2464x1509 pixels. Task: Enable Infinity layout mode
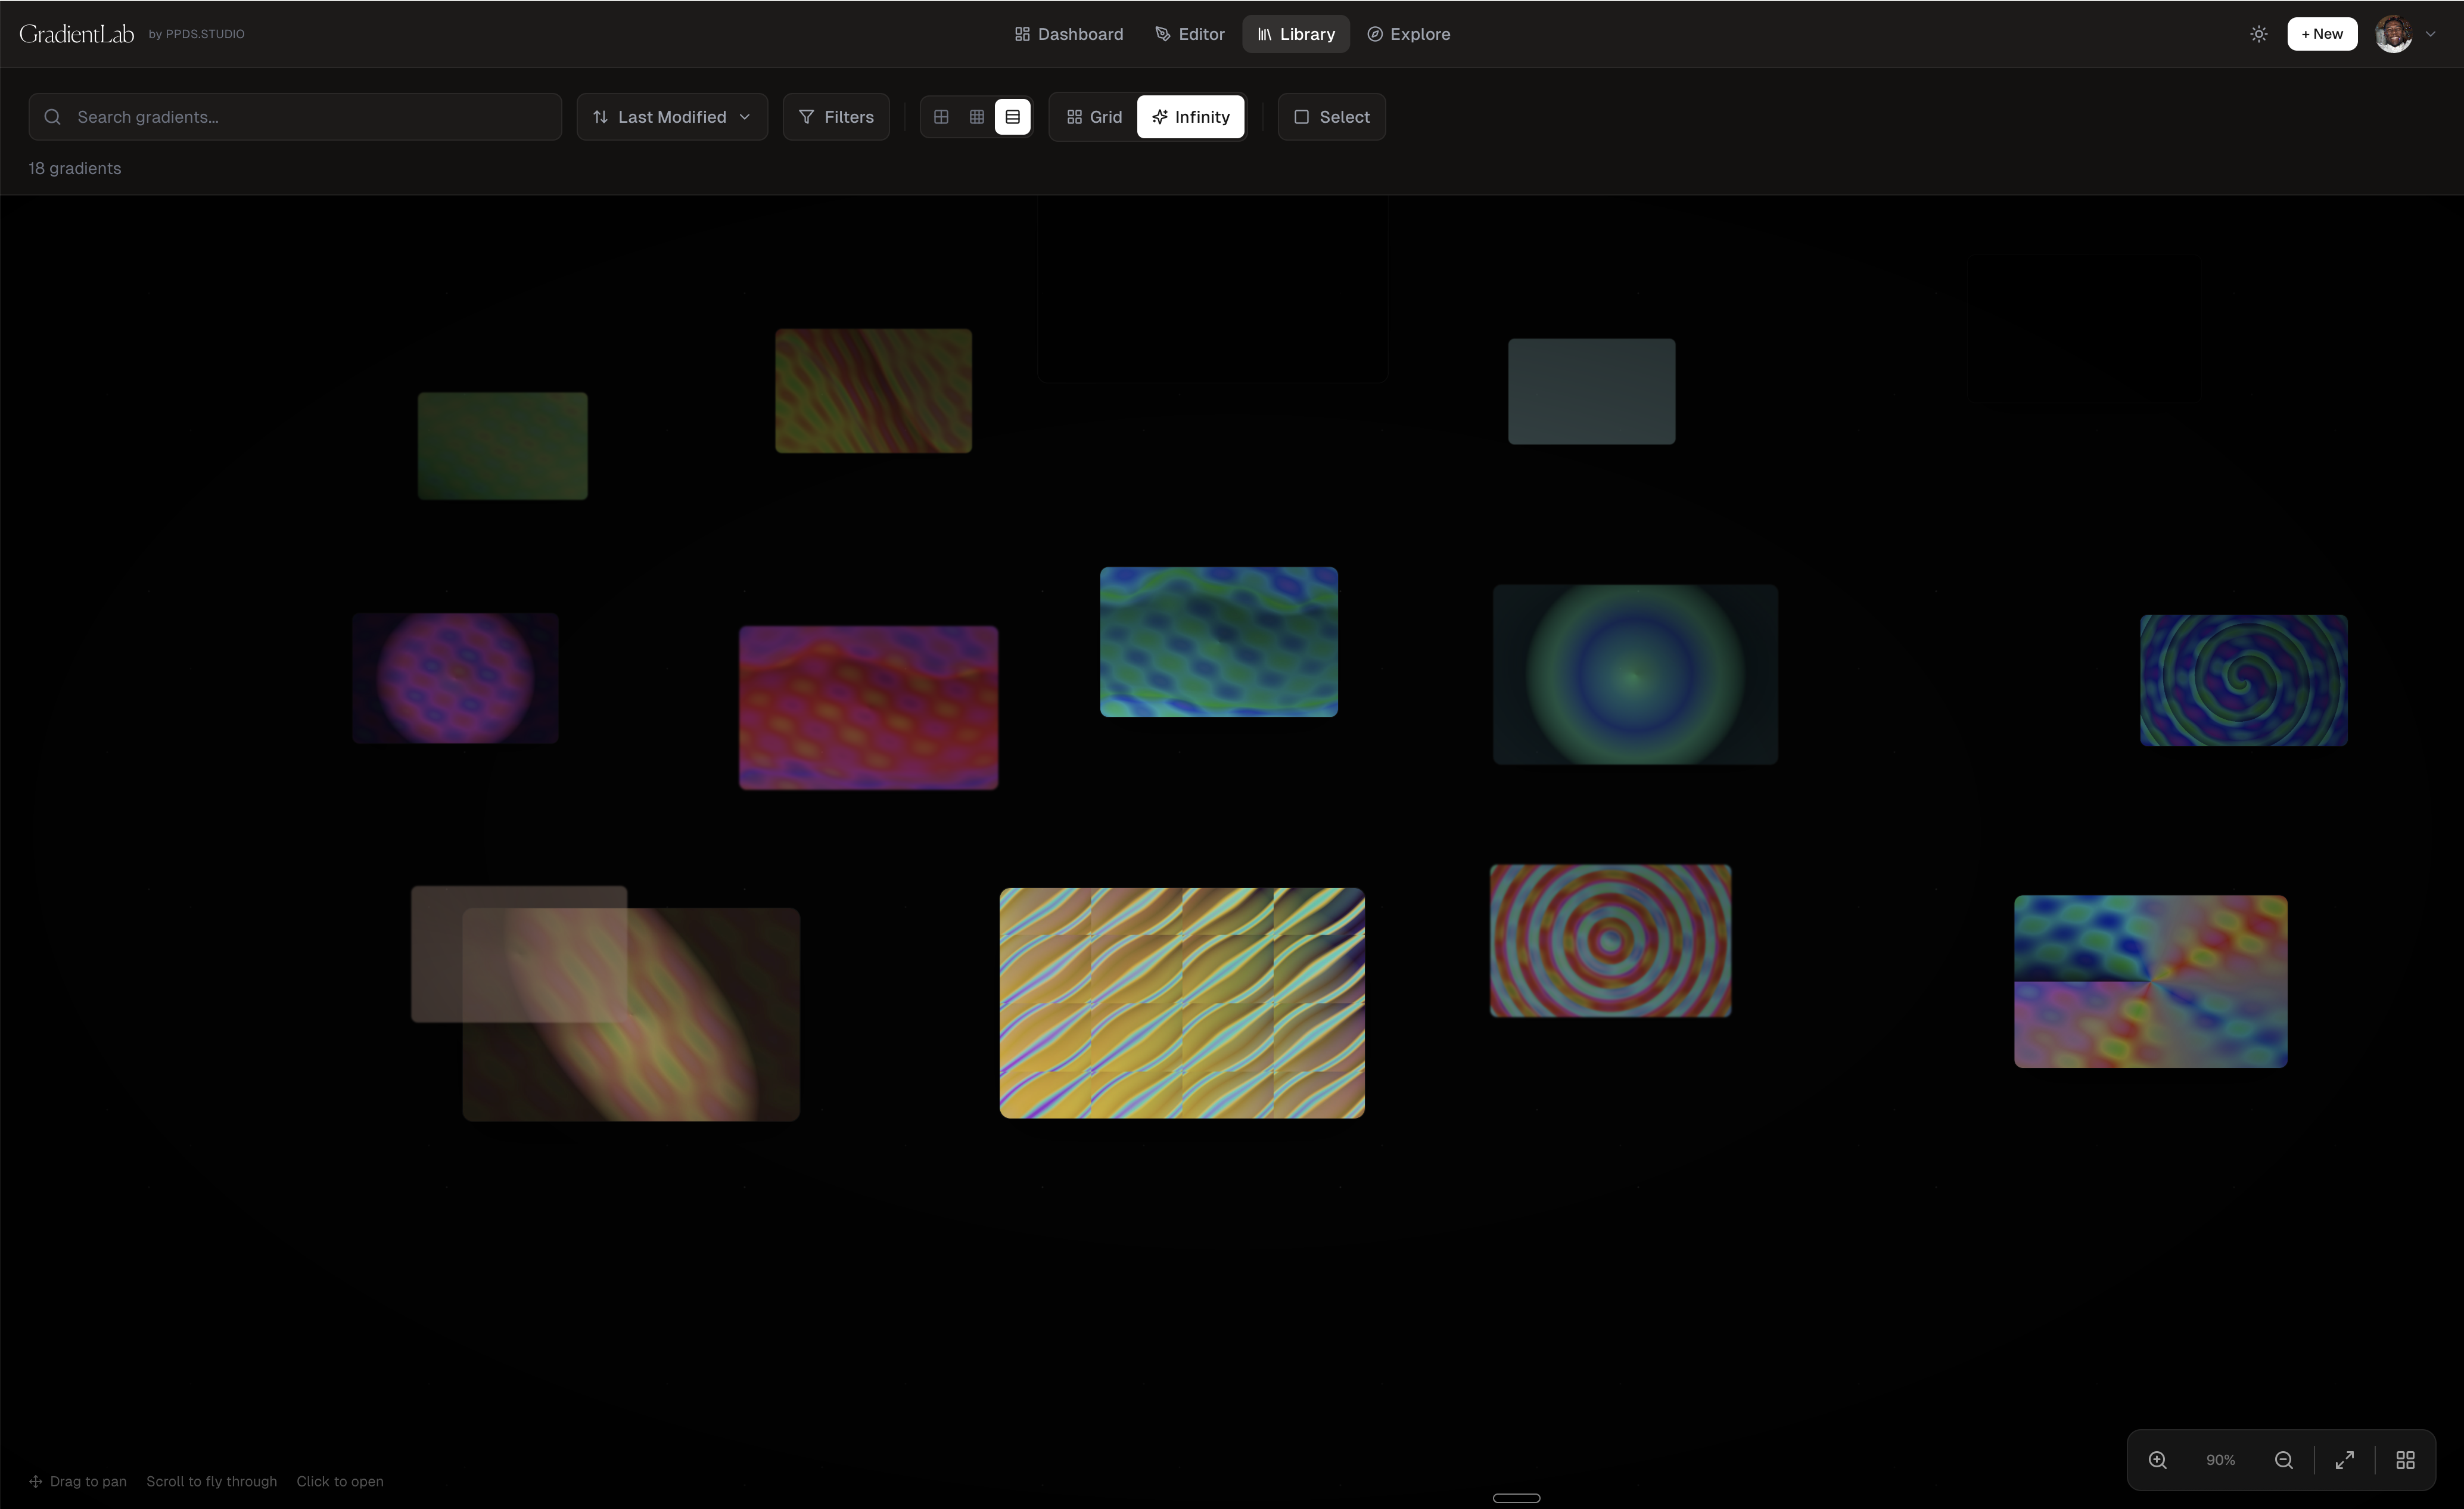pyautogui.click(x=1190, y=116)
